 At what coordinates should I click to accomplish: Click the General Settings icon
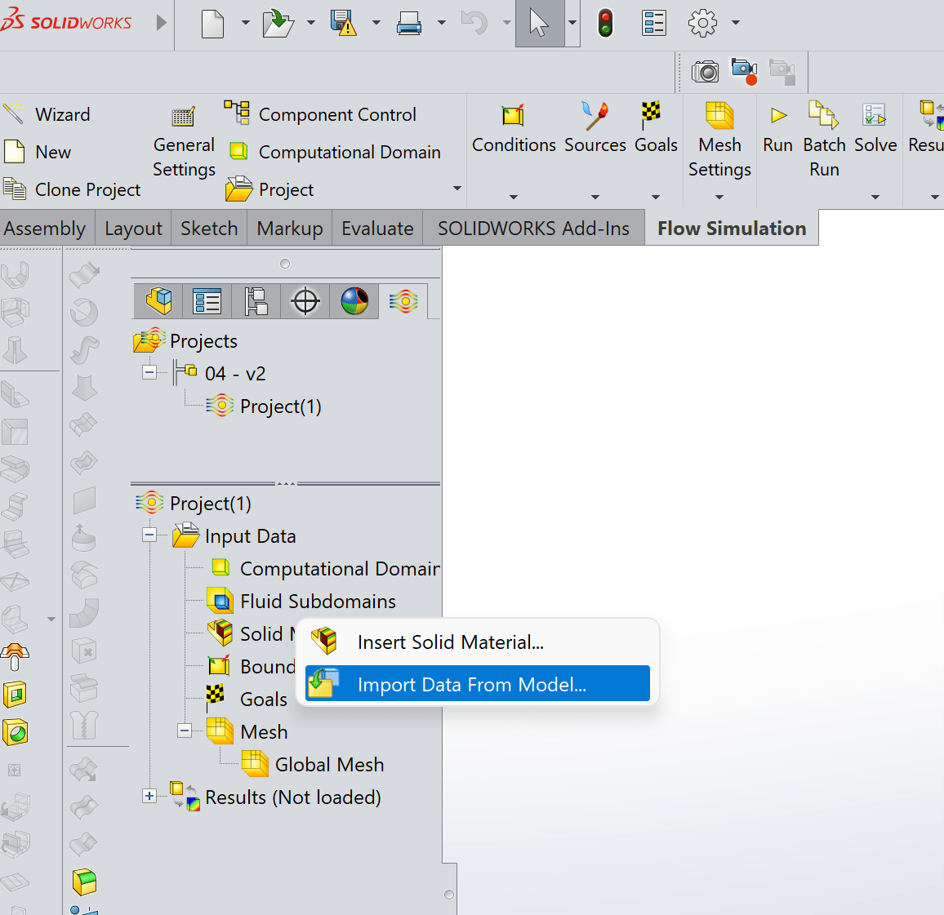(x=183, y=116)
